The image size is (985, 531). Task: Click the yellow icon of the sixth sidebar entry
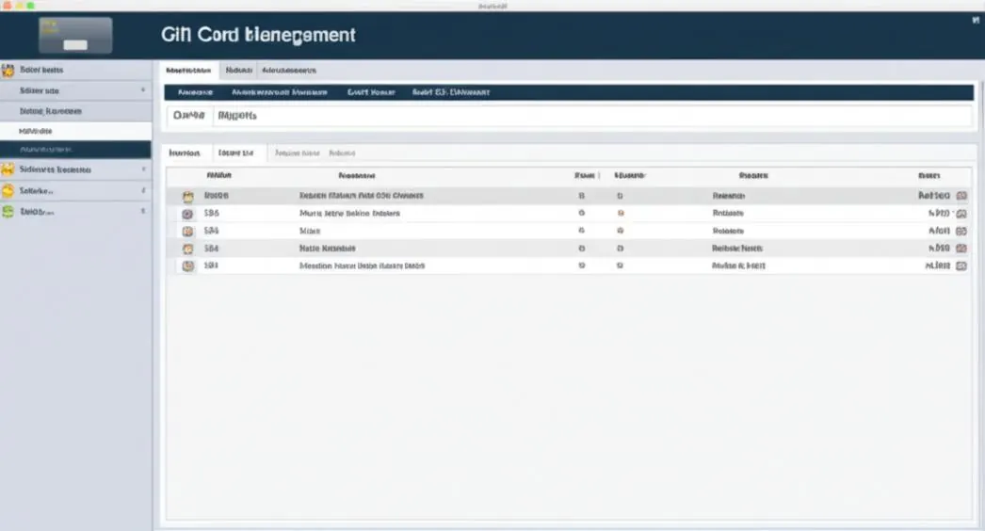tap(8, 169)
